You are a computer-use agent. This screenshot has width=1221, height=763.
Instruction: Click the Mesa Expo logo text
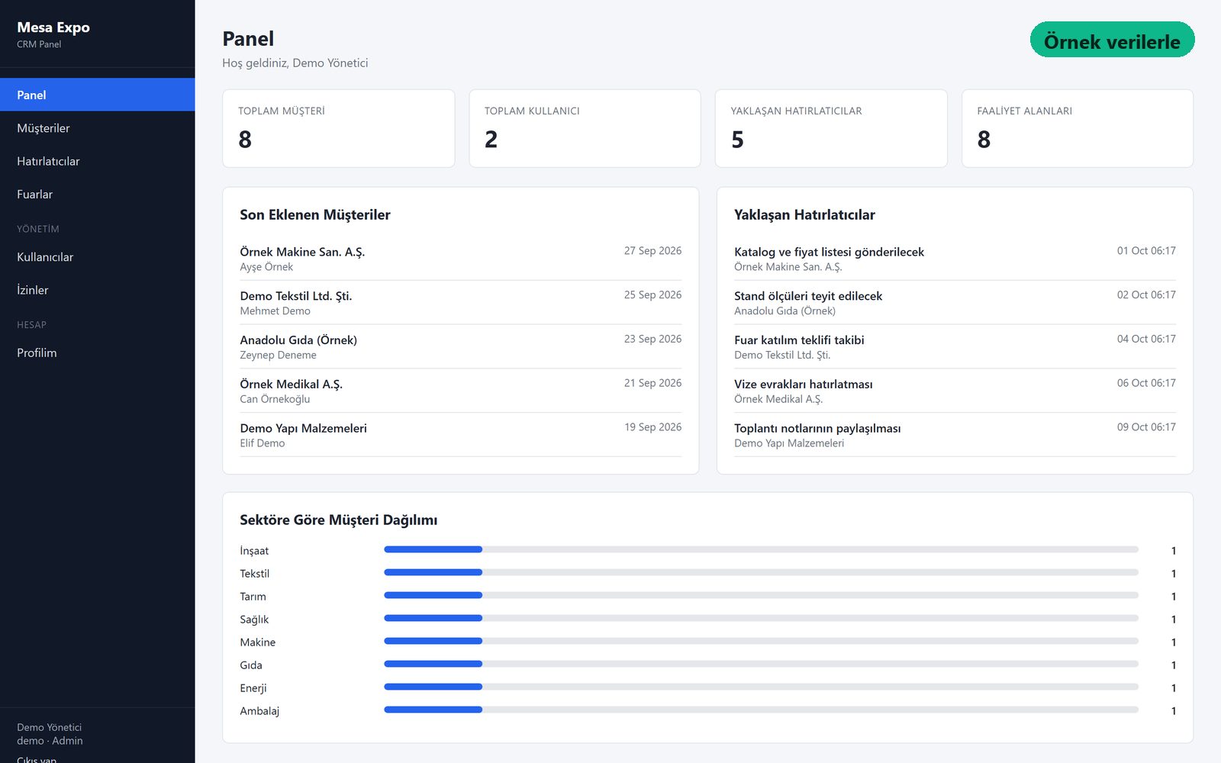(53, 27)
